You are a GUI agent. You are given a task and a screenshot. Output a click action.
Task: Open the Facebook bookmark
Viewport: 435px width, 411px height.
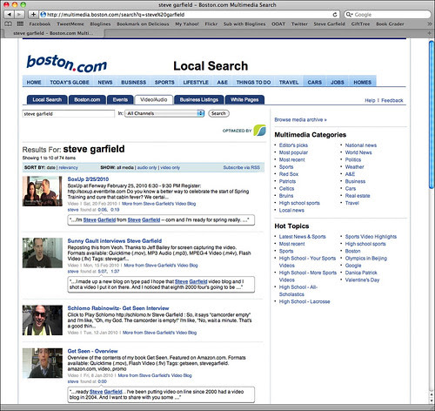[x=40, y=24]
